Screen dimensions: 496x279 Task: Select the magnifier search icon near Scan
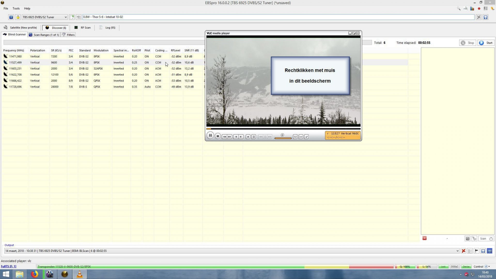point(468,238)
